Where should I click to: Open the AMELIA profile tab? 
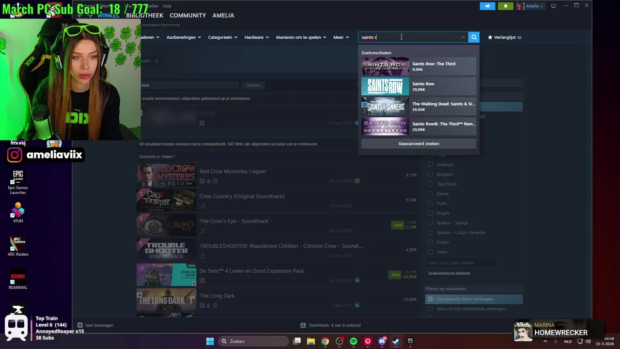(223, 16)
